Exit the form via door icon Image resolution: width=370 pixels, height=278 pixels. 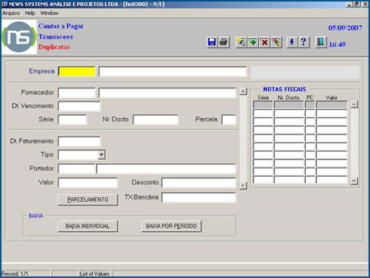pos(321,42)
